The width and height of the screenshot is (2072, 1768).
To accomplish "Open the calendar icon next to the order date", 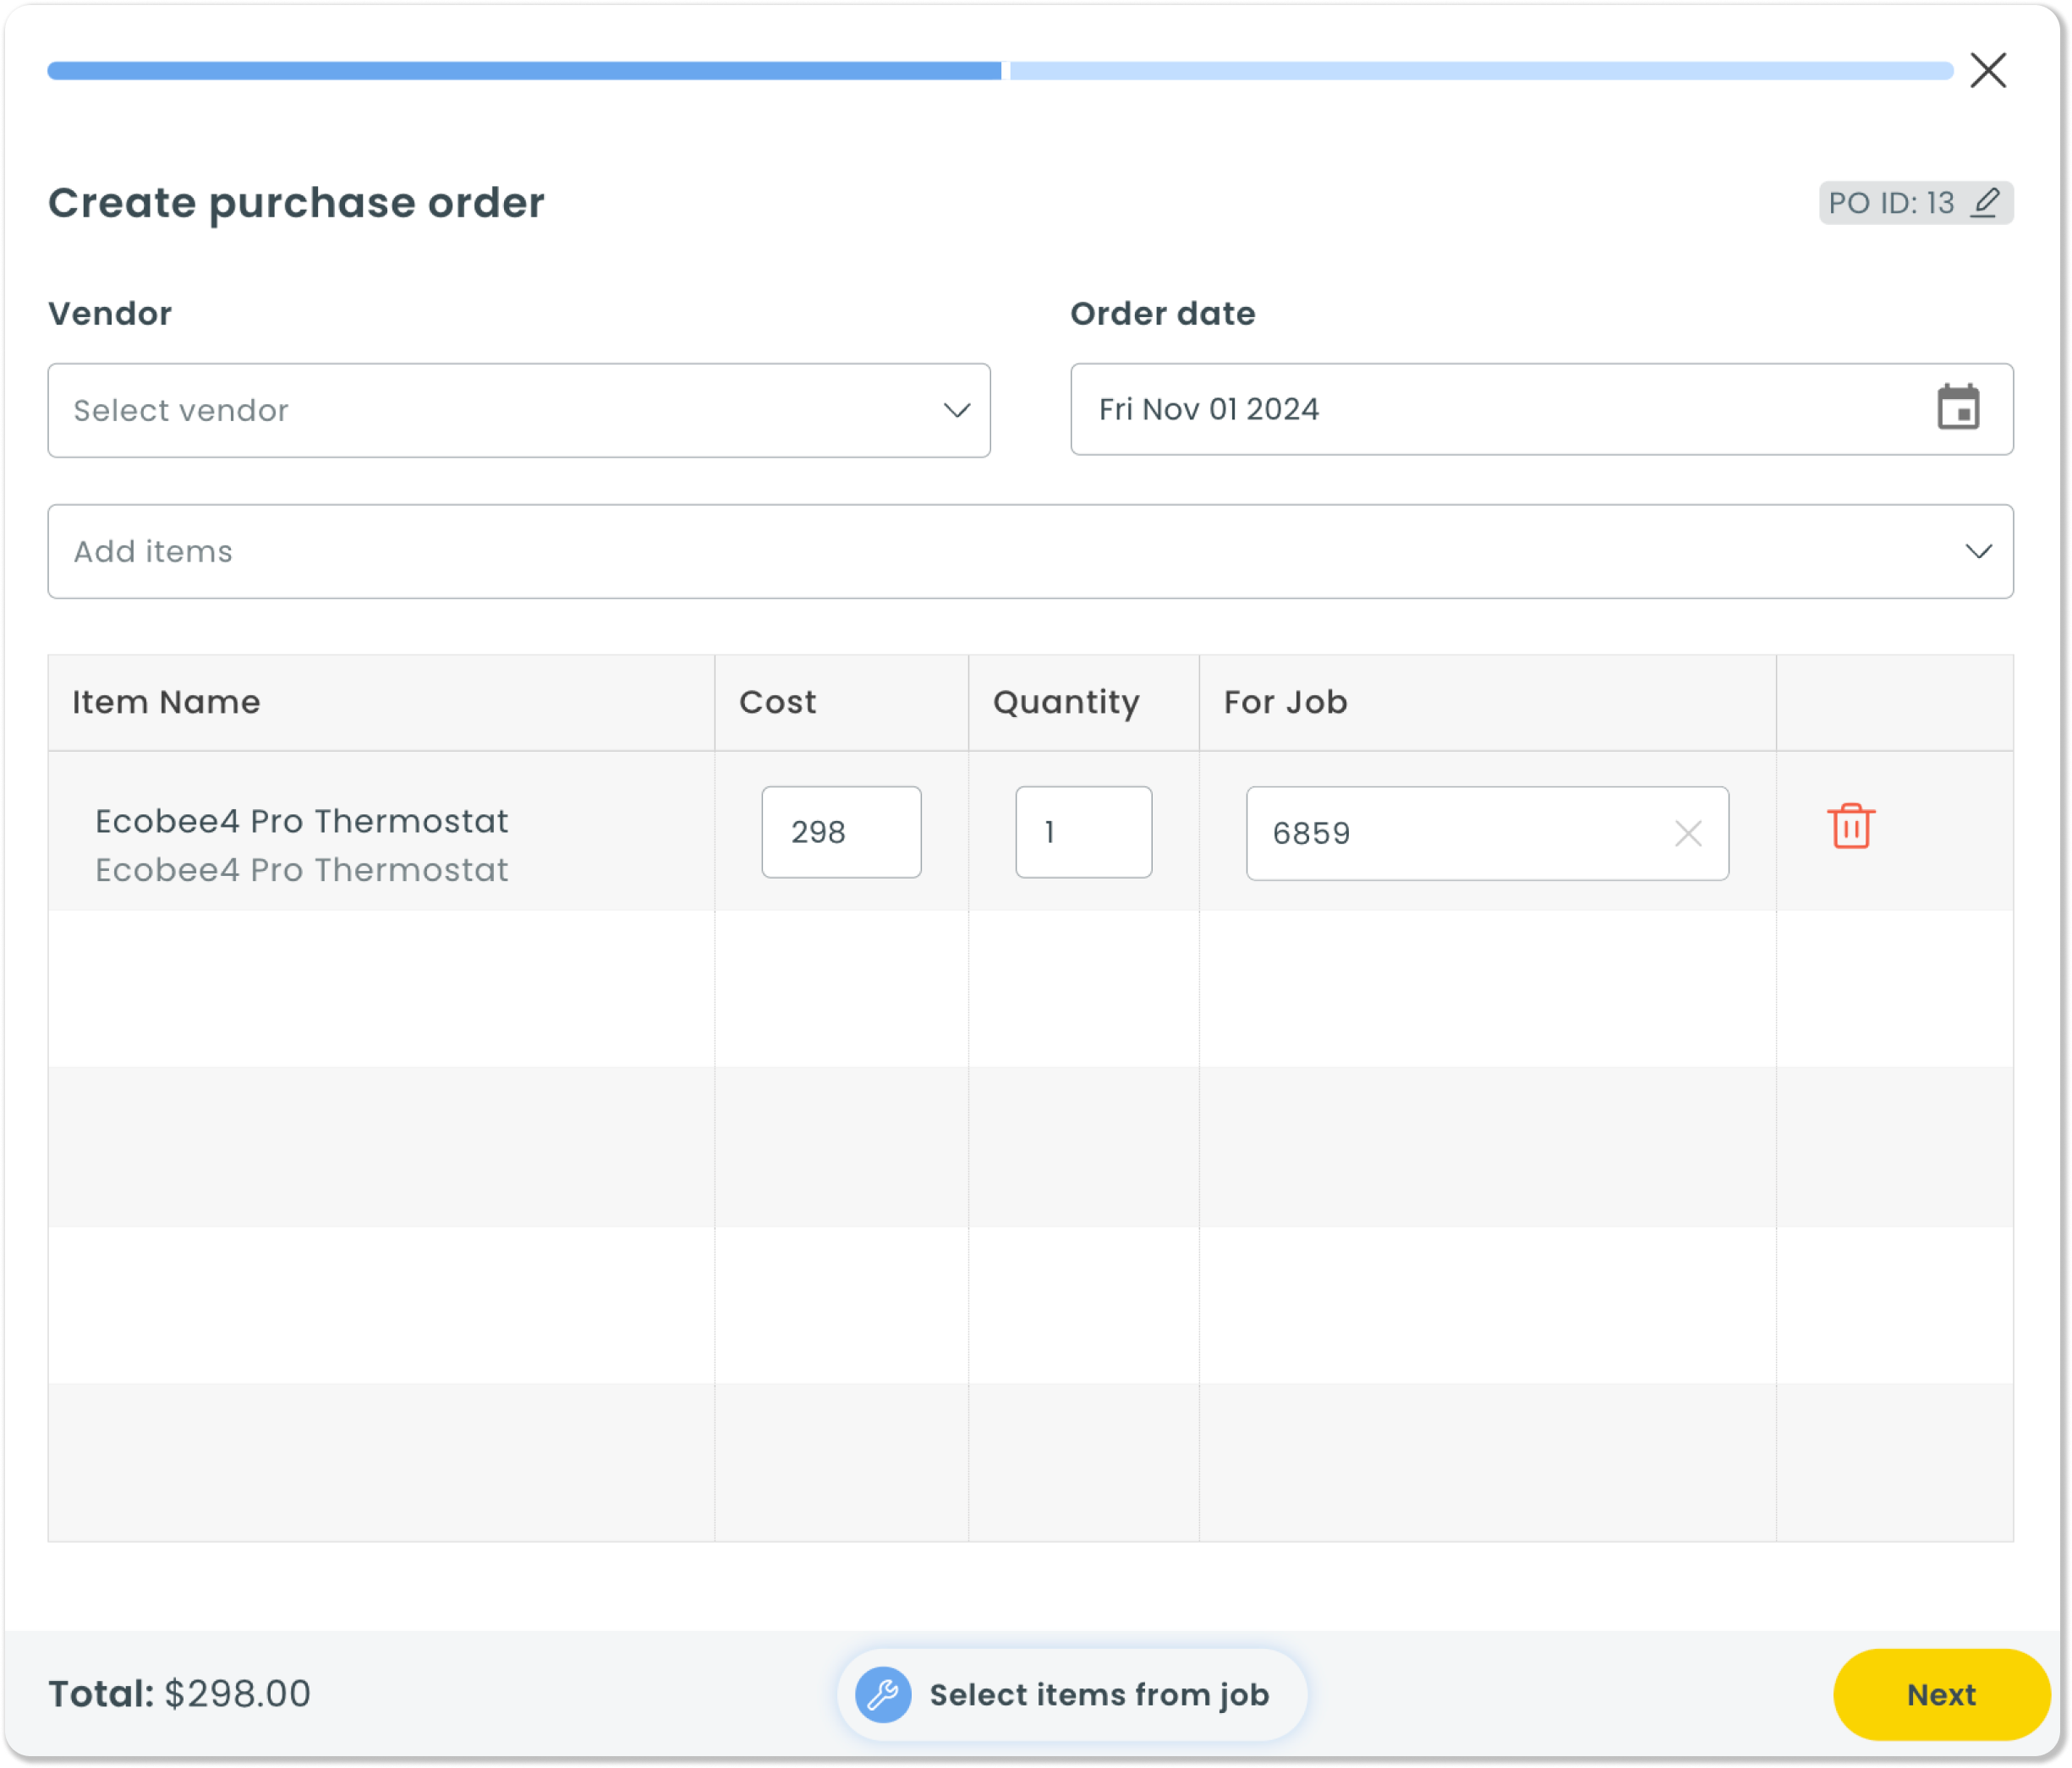I will (x=1959, y=408).
